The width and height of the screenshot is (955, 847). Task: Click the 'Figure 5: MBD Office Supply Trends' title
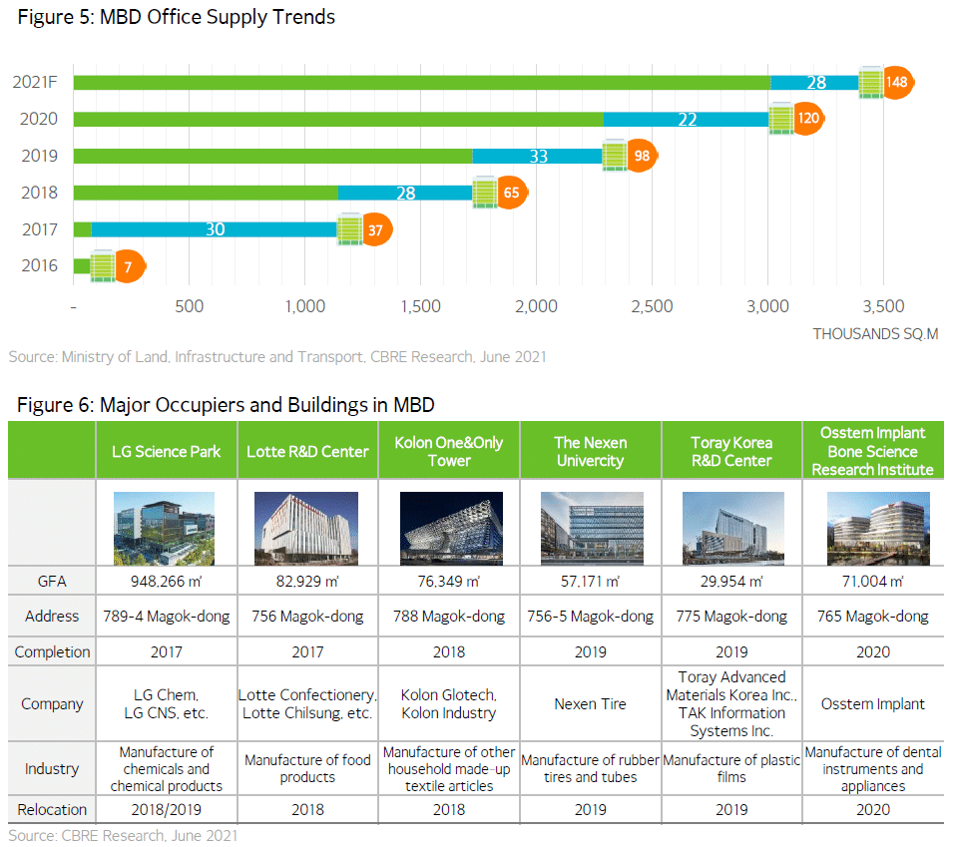click(176, 17)
